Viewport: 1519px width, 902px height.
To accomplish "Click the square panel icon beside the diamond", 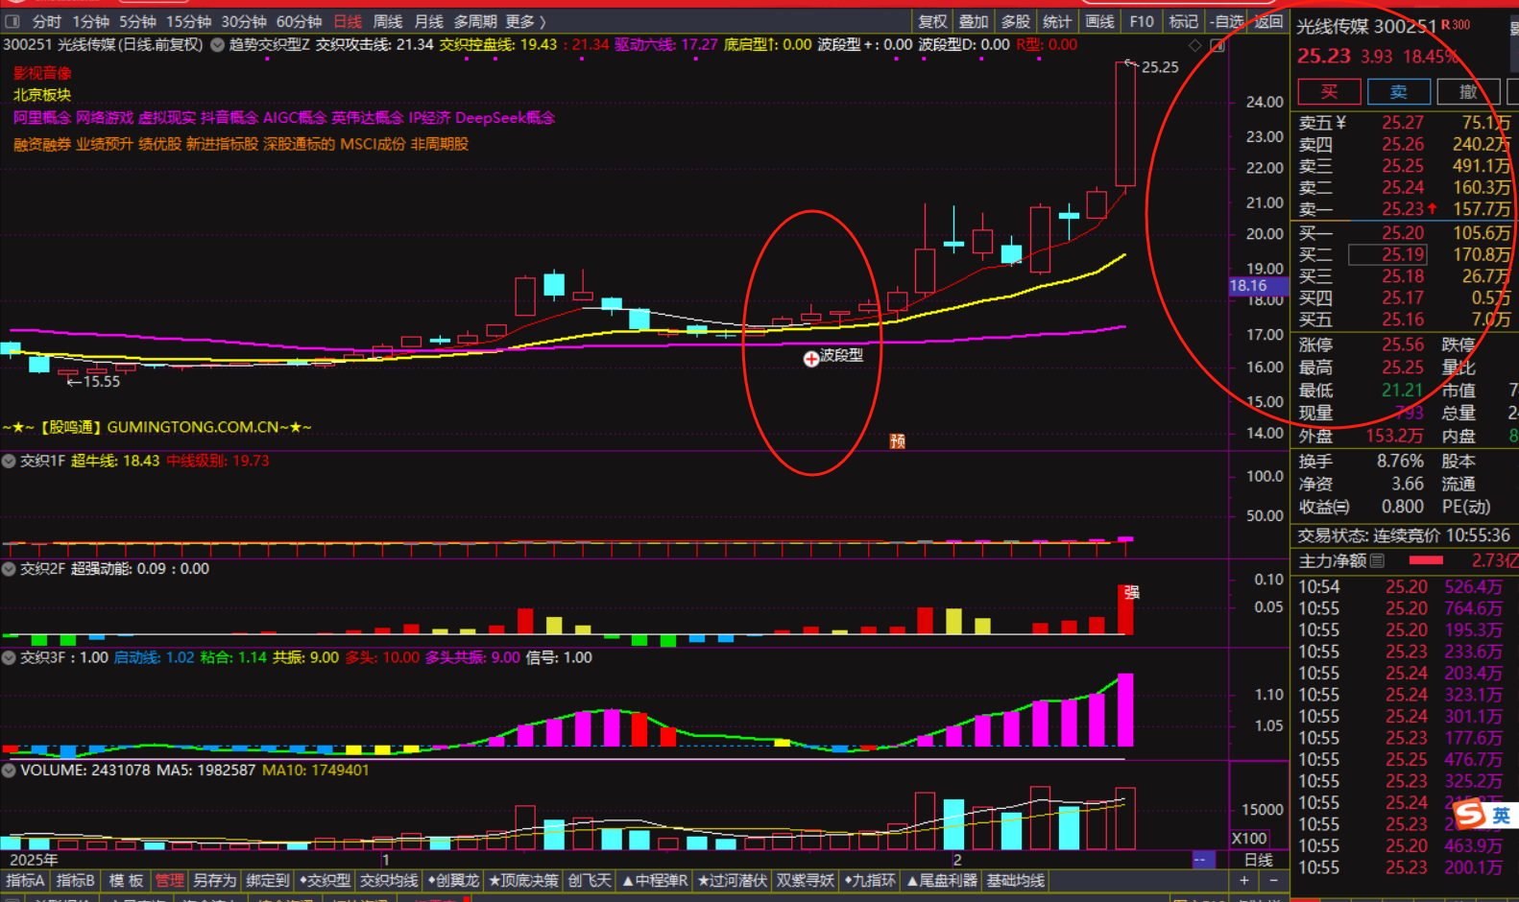I will (x=1218, y=45).
